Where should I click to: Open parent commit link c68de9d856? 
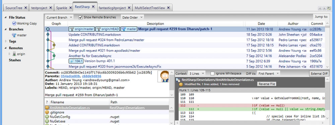pos(91,76)
